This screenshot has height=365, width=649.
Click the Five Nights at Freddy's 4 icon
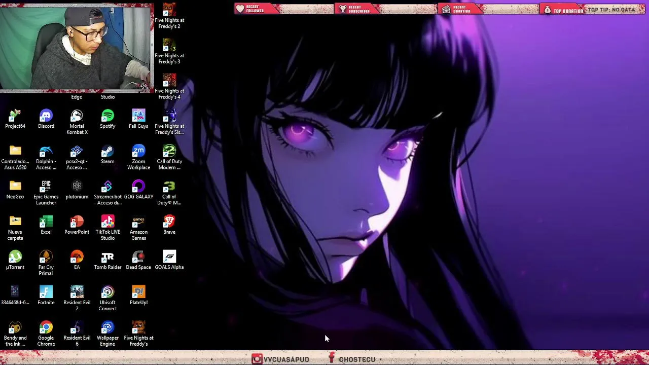(x=169, y=87)
